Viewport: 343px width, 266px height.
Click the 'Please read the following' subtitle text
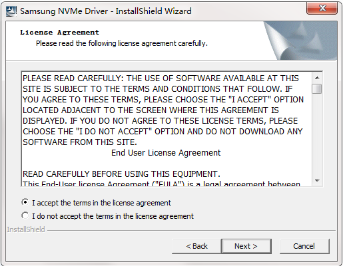pos(122,43)
